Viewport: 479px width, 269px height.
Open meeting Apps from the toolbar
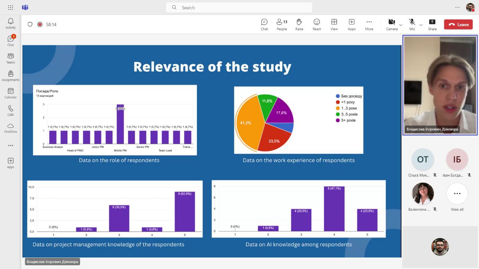(351, 24)
